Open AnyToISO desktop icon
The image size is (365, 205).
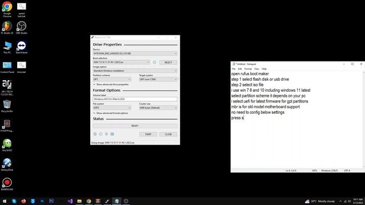(7, 145)
